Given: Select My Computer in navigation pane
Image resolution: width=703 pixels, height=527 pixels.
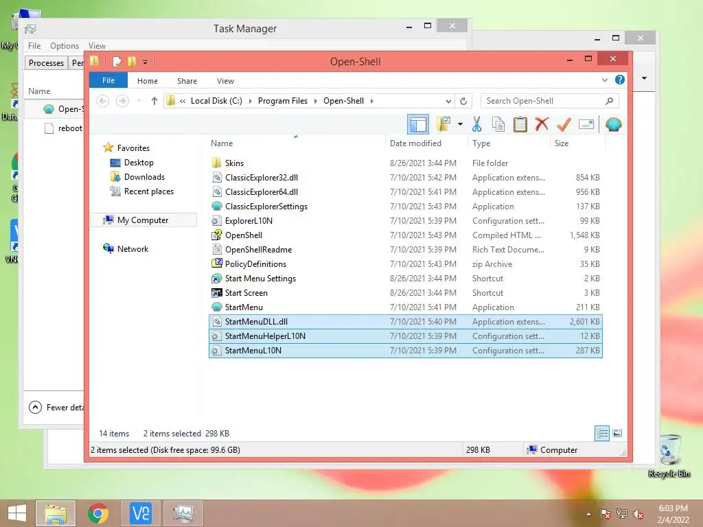Looking at the screenshot, I should [x=143, y=220].
